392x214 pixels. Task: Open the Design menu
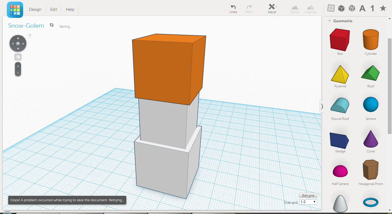click(x=35, y=9)
